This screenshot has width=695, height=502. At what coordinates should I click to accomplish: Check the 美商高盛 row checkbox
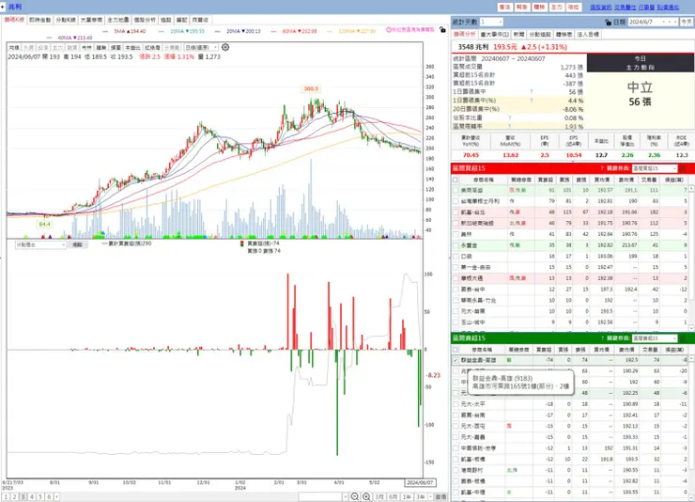pyautogui.click(x=456, y=190)
